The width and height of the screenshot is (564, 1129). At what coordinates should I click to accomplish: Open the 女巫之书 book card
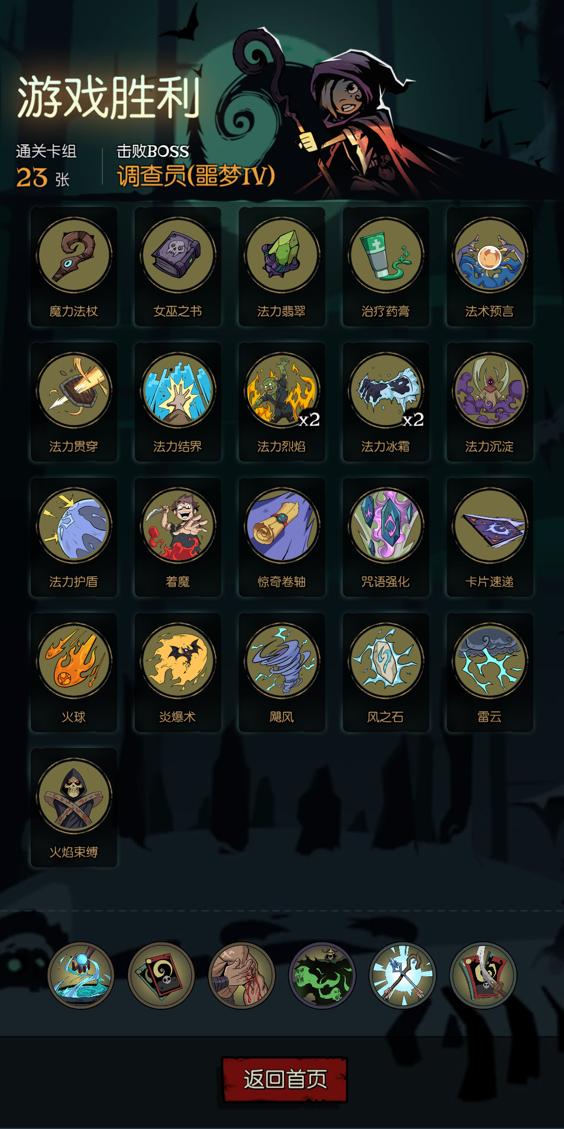178,267
